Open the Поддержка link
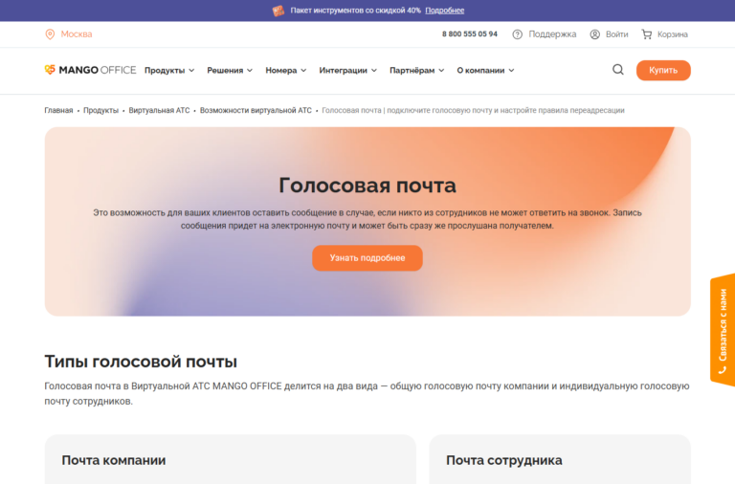 tap(552, 34)
